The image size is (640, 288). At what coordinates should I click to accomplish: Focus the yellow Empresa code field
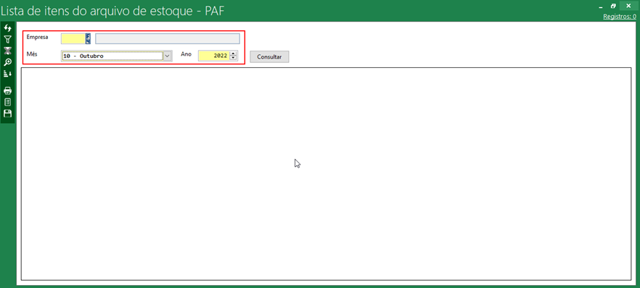[73, 38]
